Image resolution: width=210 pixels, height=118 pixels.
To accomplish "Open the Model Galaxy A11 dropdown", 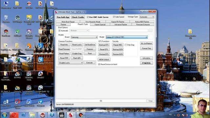I will (127, 37).
